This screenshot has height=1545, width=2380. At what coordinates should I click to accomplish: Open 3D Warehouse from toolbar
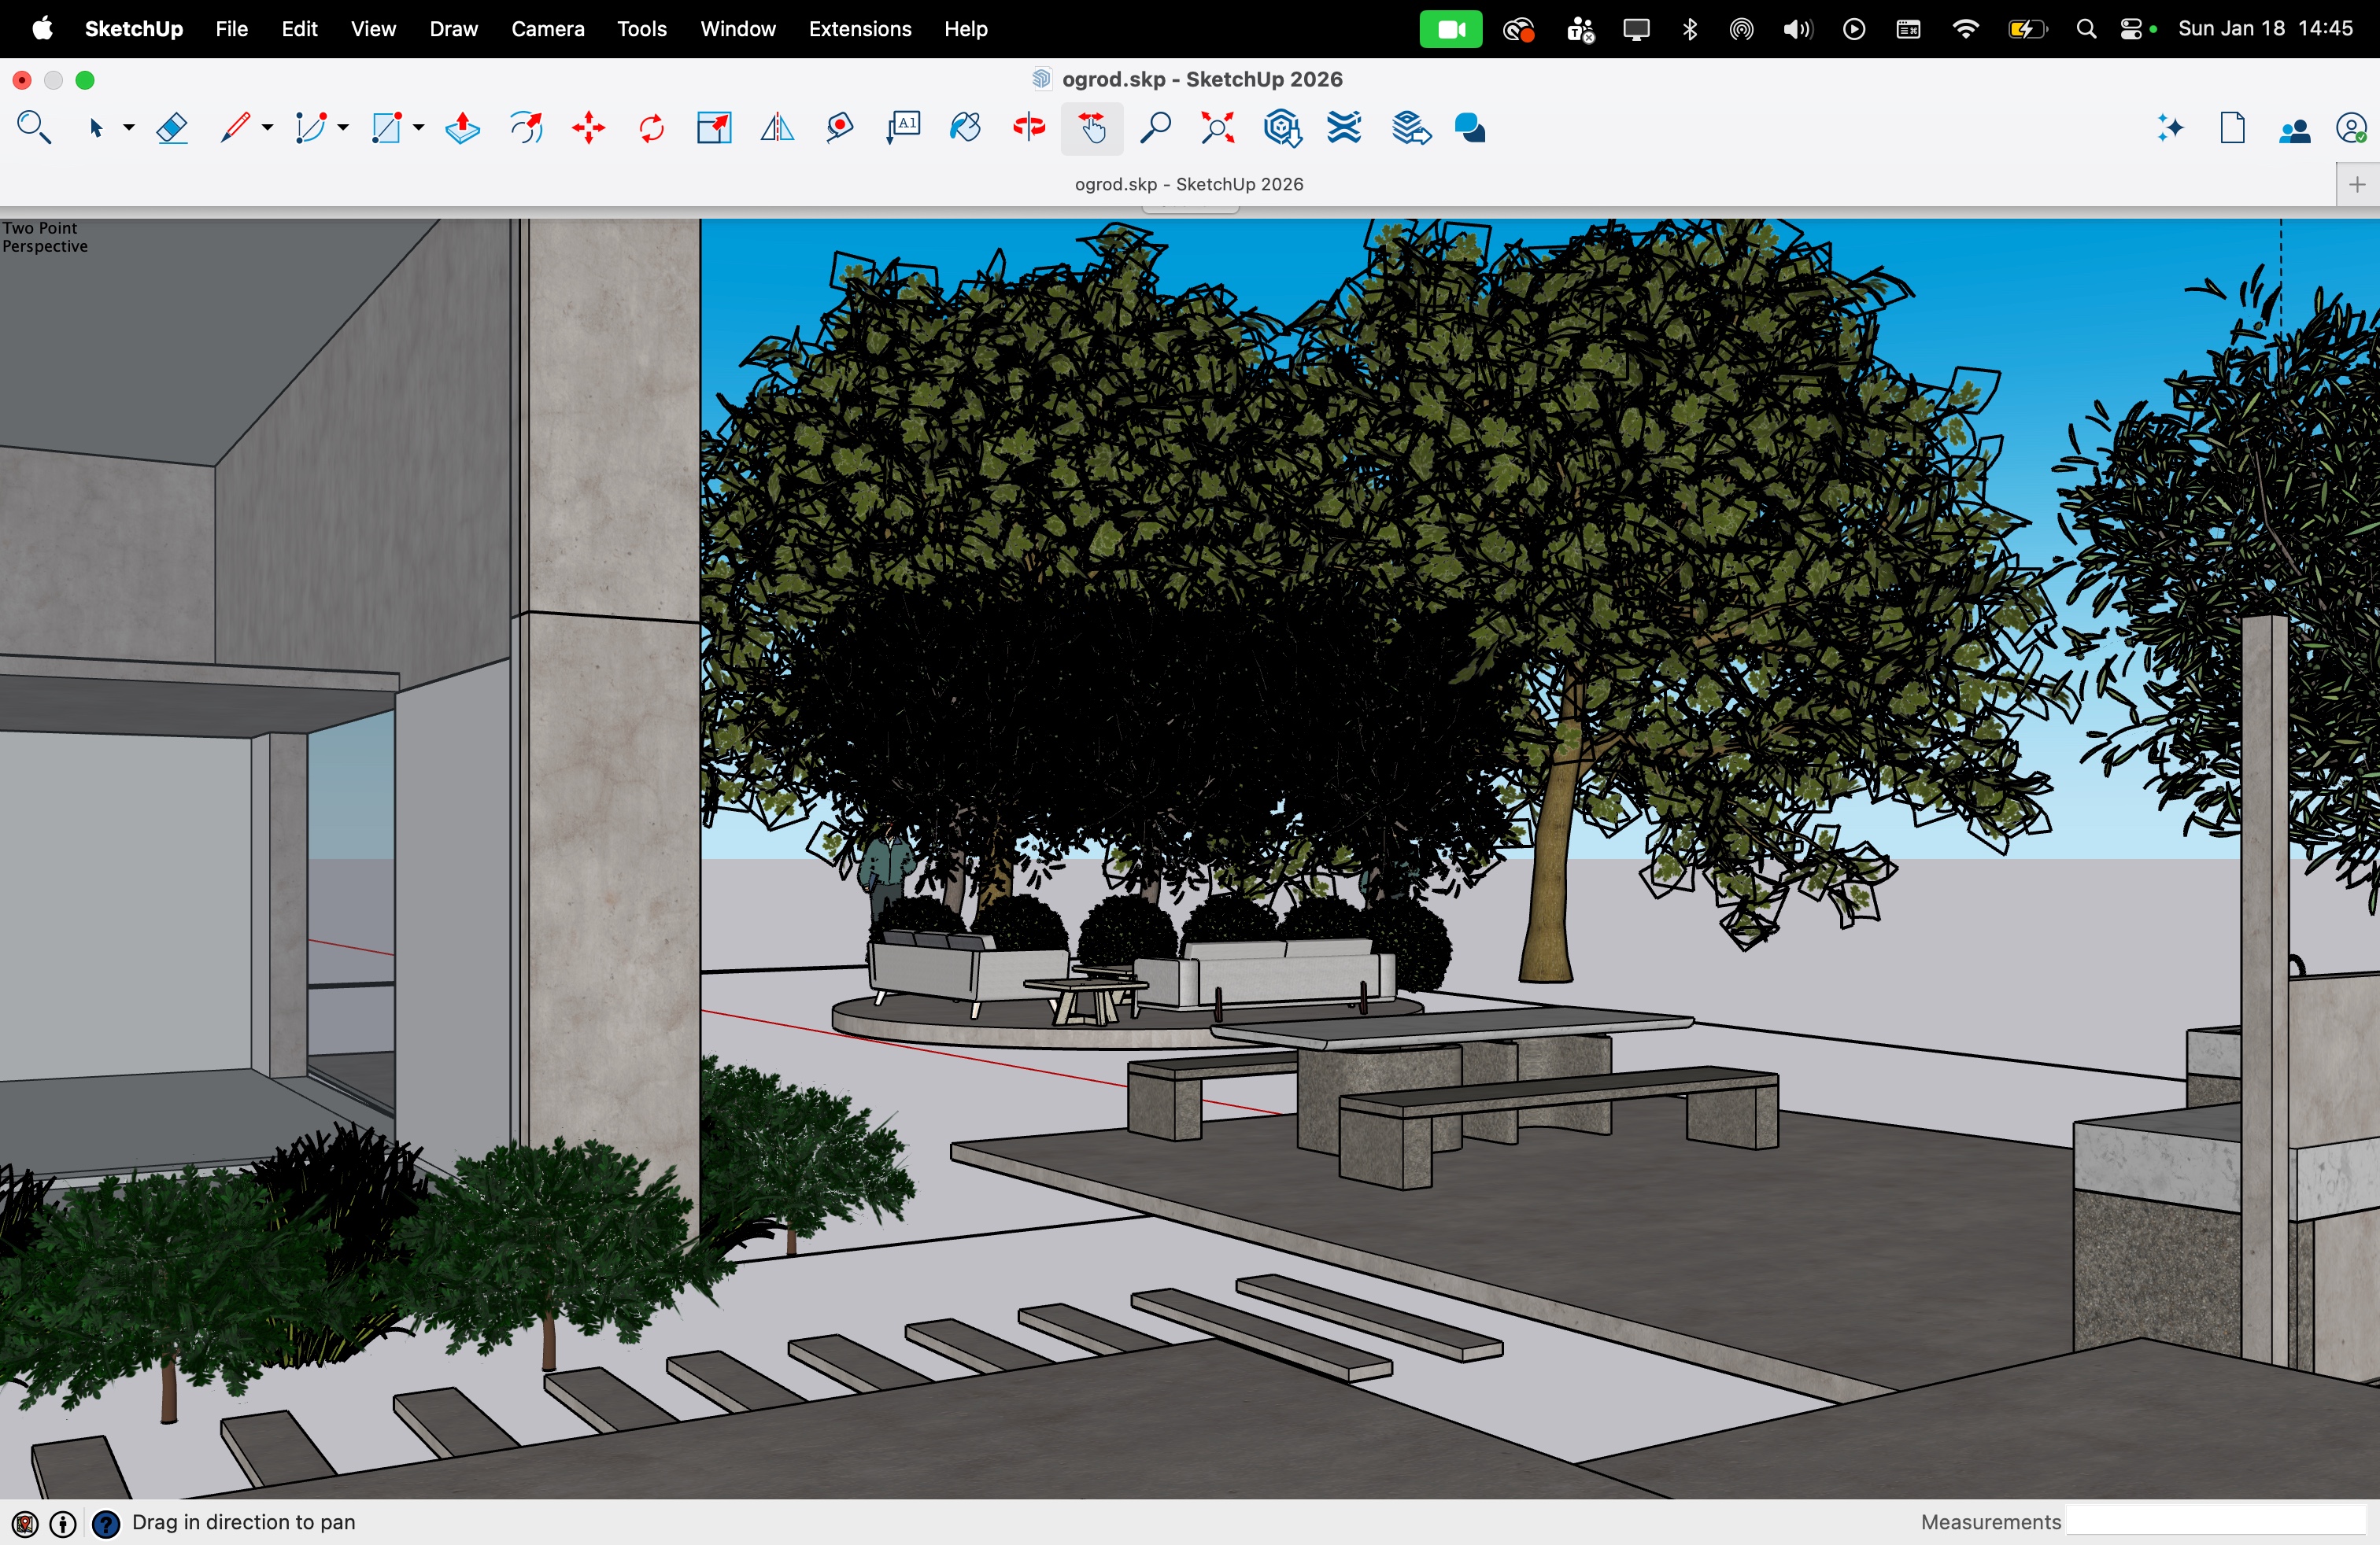(x=1281, y=129)
